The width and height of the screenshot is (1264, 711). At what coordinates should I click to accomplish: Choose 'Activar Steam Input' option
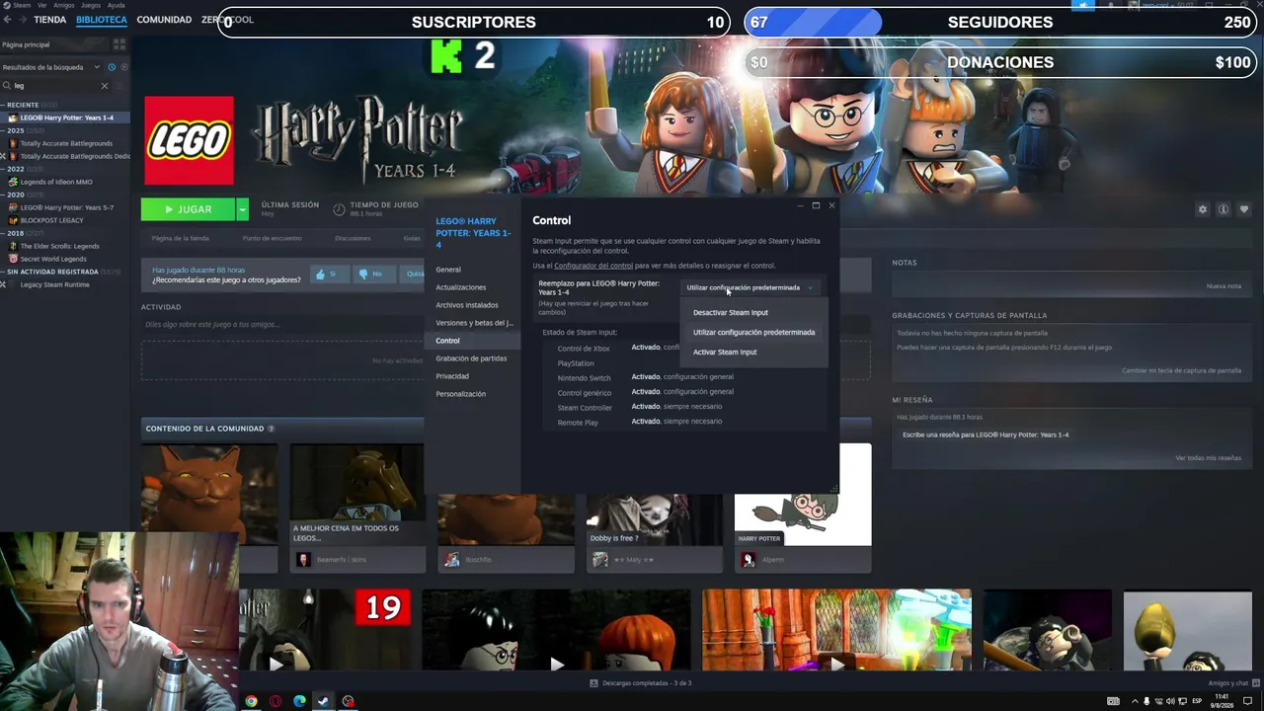click(725, 352)
